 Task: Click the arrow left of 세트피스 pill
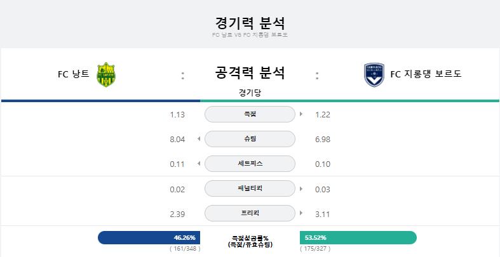(199, 164)
